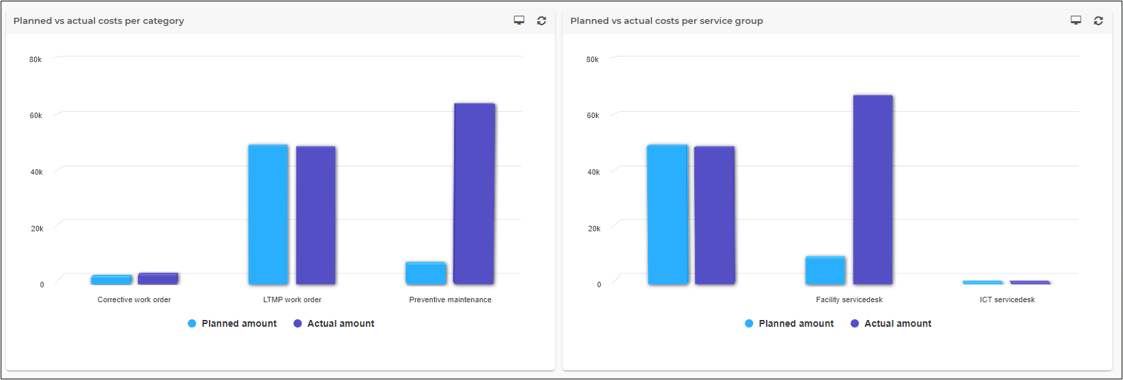1123x380 pixels.
Task: Select the actual bar for LTMP work order
Action: (315, 215)
